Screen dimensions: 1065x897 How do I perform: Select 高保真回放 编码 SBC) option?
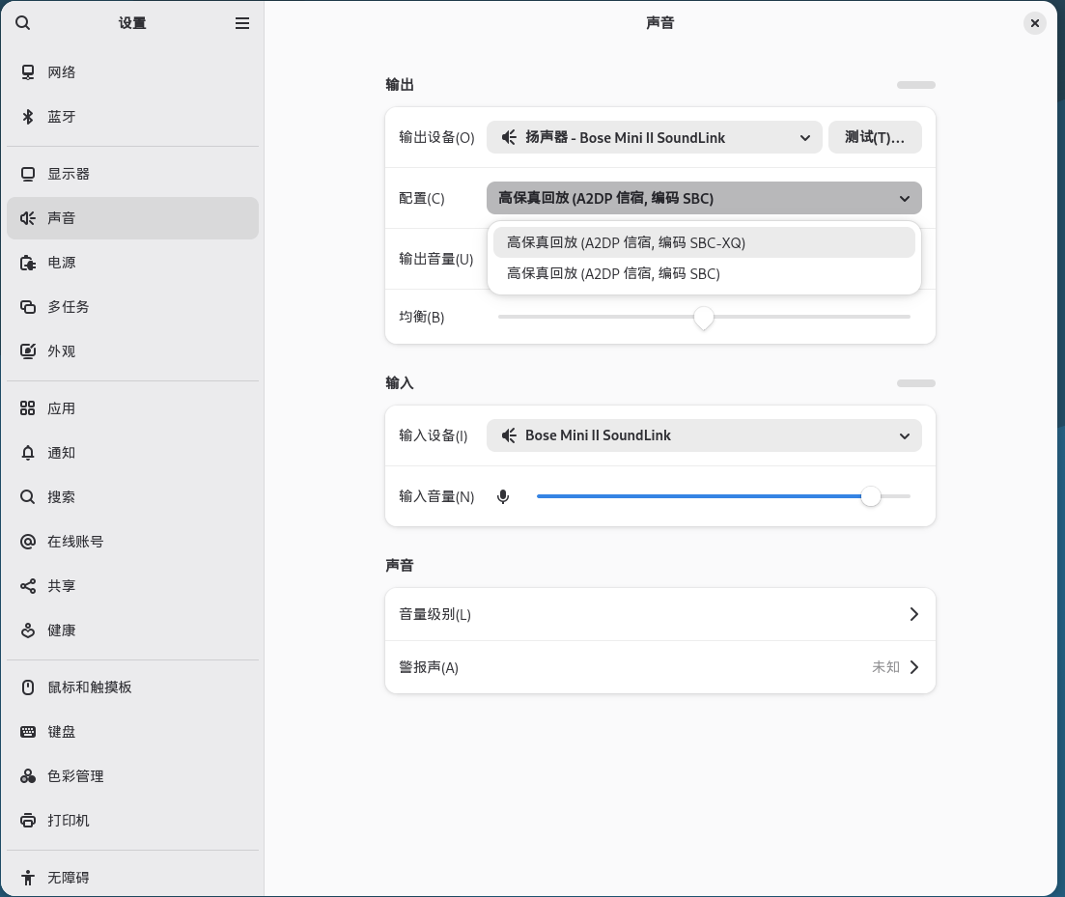(x=704, y=273)
